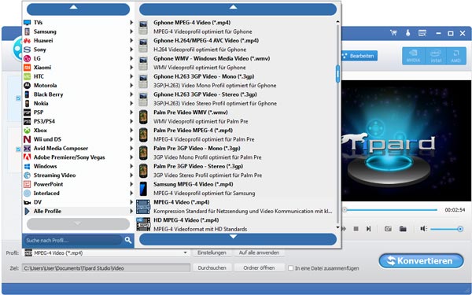Screen dimensions: 472x295
Task: Click the Windows logo icon in list
Action: tap(27, 166)
